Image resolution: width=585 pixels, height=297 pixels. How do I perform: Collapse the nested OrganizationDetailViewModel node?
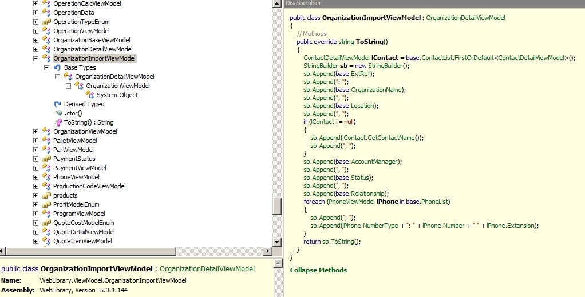(x=57, y=77)
